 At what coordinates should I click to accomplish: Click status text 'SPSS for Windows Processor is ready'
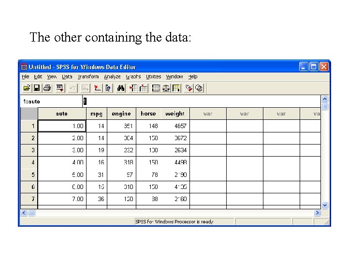click(174, 221)
